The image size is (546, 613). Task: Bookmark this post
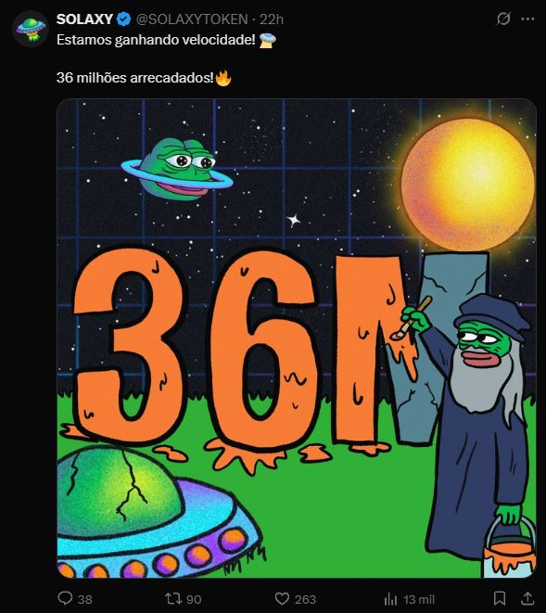pyautogui.click(x=500, y=598)
